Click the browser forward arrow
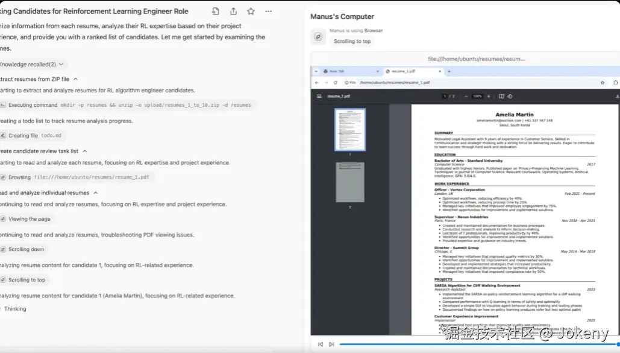 (326, 83)
